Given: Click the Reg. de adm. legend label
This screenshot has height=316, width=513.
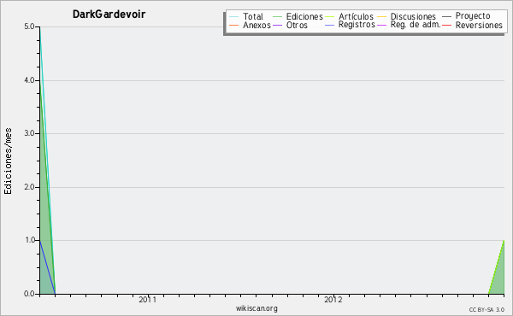Looking at the screenshot, I should coord(416,25).
